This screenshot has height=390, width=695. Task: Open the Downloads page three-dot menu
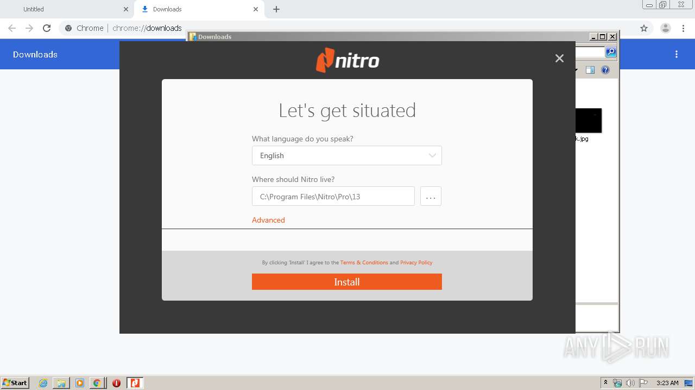click(677, 54)
